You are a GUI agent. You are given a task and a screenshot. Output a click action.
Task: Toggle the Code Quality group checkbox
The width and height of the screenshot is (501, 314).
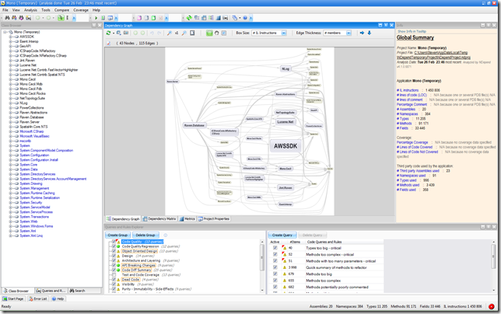coord(115,242)
